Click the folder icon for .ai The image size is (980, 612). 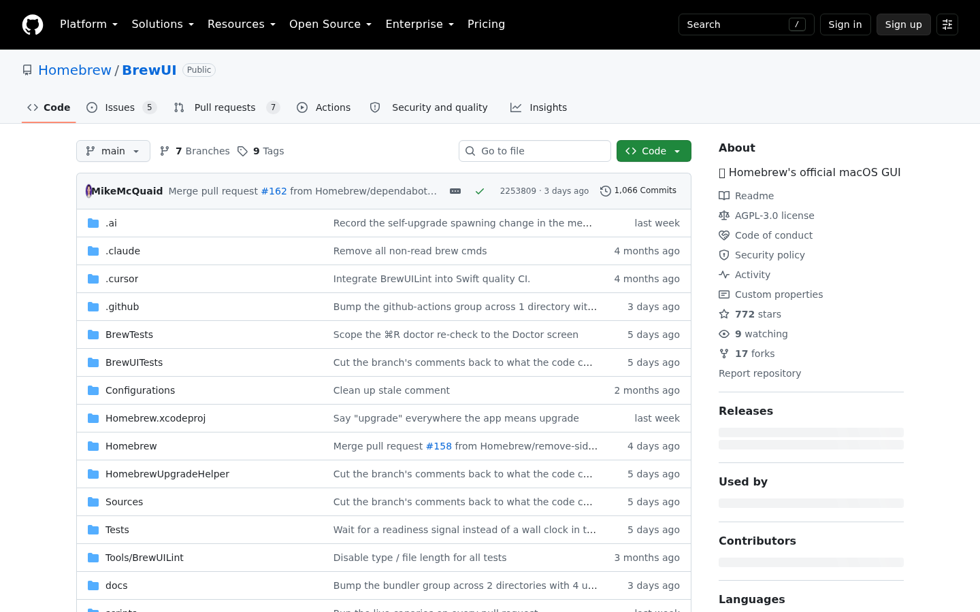pos(93,223)
